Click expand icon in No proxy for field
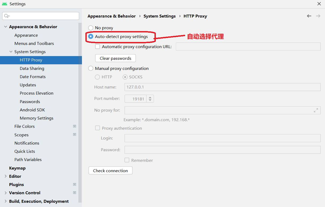Viewport: 325px width, 207px height. click(316, 110)
